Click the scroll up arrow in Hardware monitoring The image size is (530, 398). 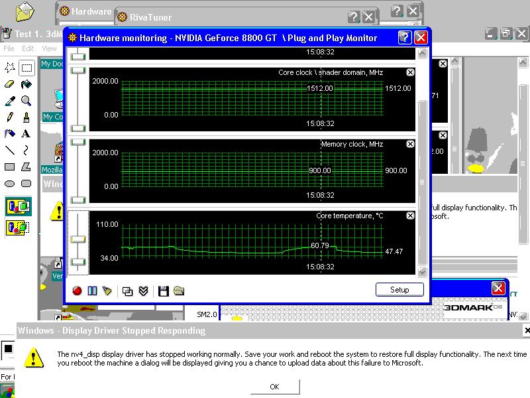point(423,53)
